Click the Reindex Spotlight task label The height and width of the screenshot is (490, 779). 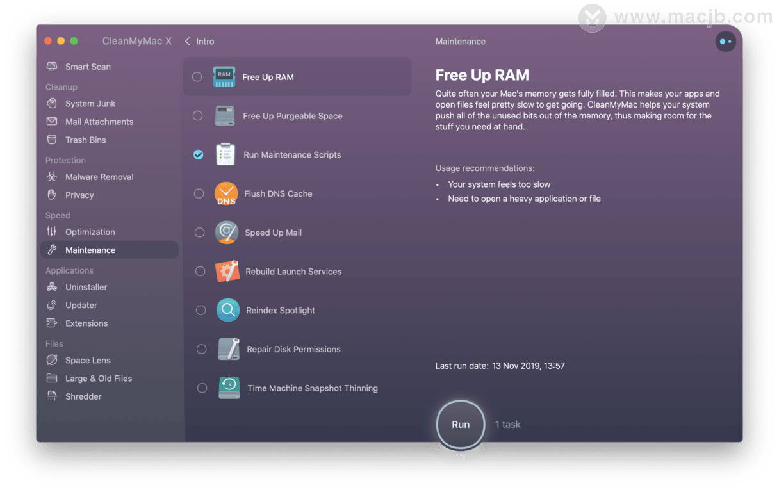click(281, 311)
